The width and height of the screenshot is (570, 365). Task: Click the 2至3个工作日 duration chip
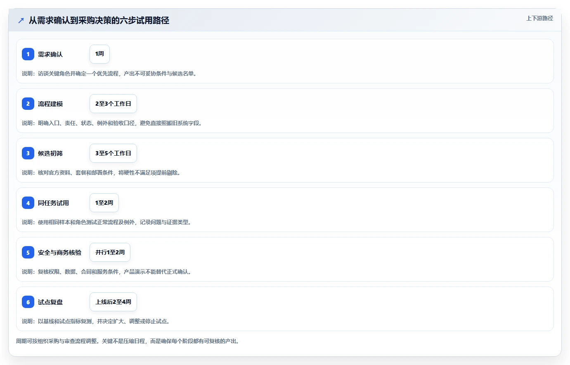coord(113,104)
